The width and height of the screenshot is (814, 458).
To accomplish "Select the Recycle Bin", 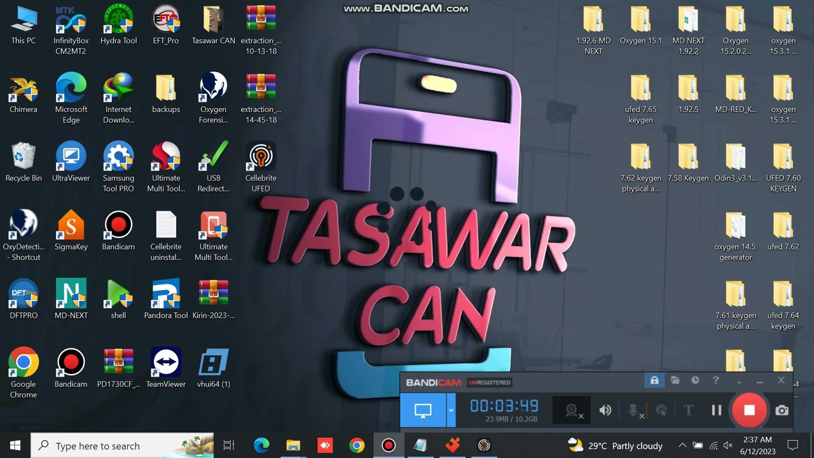I will [24, 163].
